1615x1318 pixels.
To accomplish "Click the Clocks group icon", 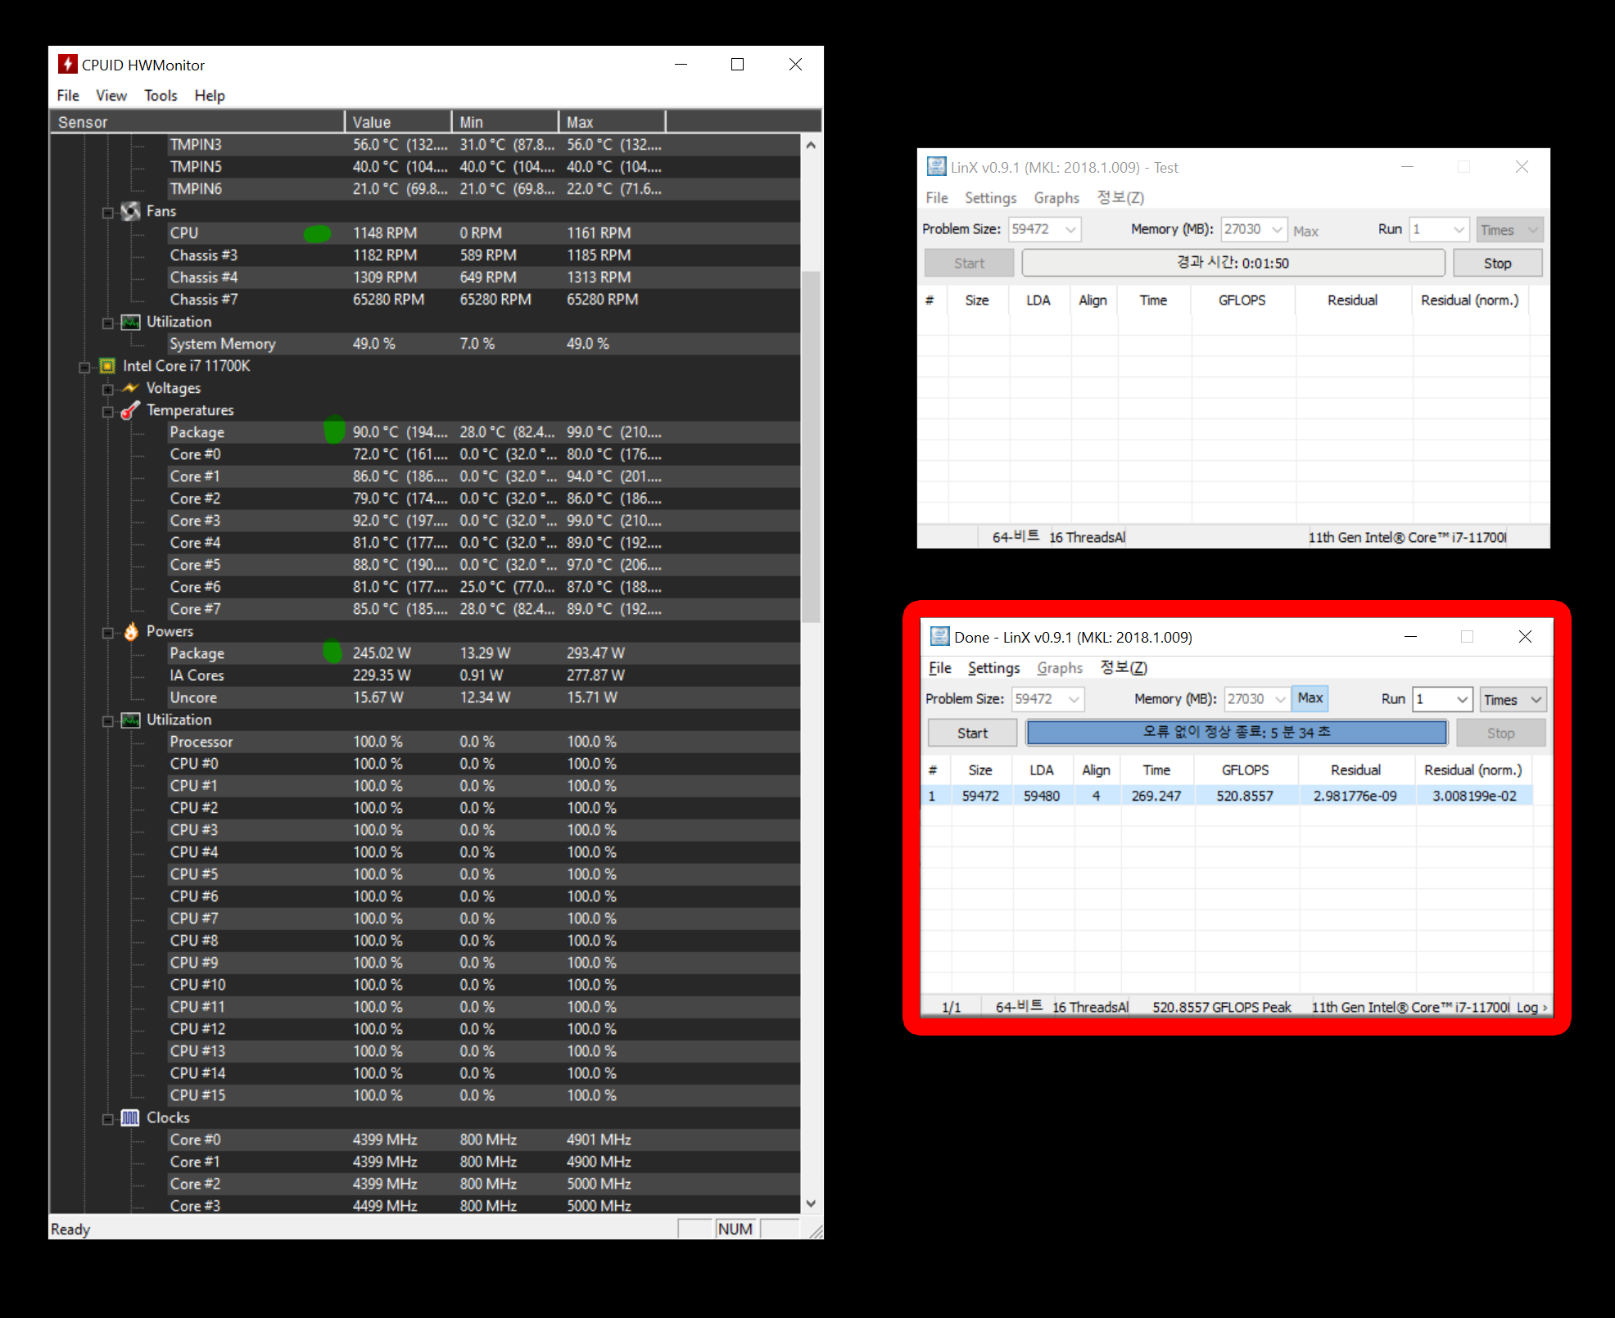I will [131, 1117].
